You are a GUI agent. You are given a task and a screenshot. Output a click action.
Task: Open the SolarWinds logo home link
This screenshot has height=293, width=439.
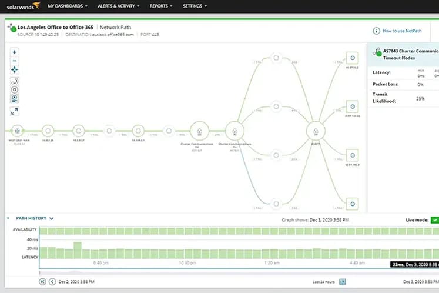coord(24,6)
